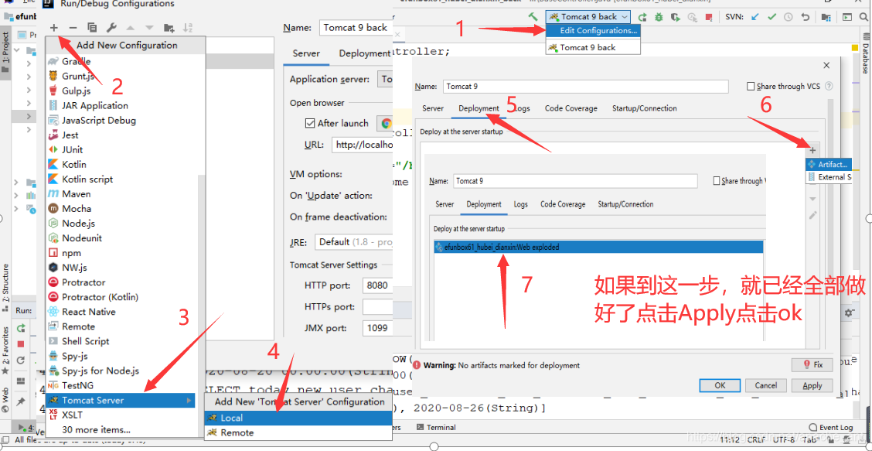Click the green Debug bug icon
The width and height of the screenshot is (872, 451).
point(659,17)
